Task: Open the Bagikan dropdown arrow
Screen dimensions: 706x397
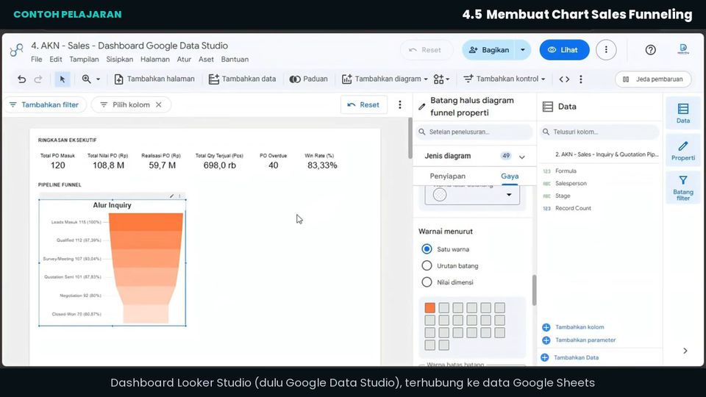Action: (523, 50)
